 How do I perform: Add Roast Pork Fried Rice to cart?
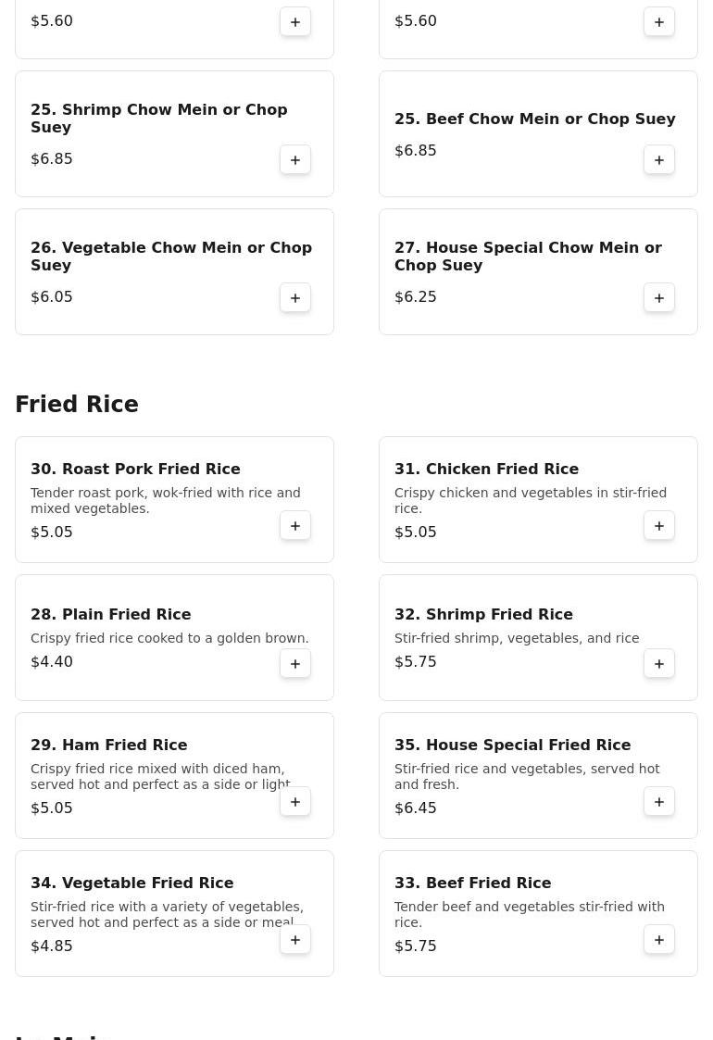pyautogui.click(x=295, y=526)
